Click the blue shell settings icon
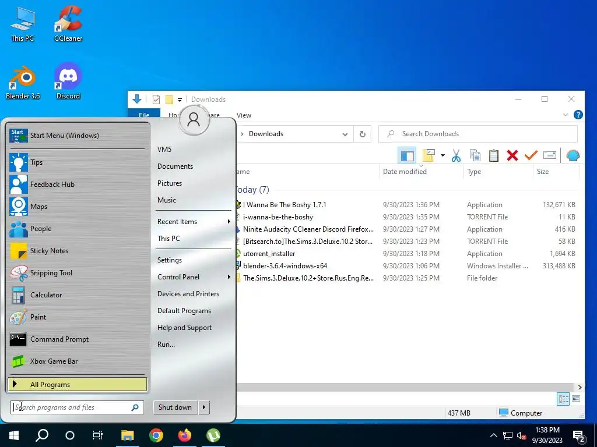The image size is (597, 447). point(573,155)
